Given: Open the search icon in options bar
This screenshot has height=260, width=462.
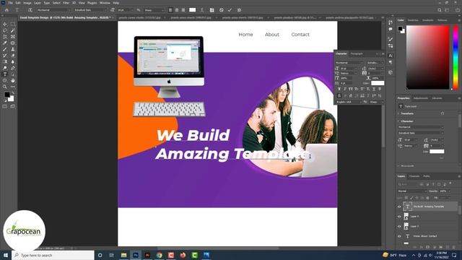Looking at the screenshot, I should [x=440, y=10].
